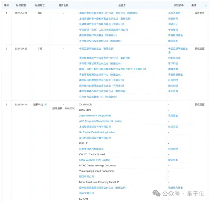The height and width of the screenshot is (202, 211).
Task: Open investor 中创智领(郑州)工业技术集团股份有限公司
Action: coord(103,29)
